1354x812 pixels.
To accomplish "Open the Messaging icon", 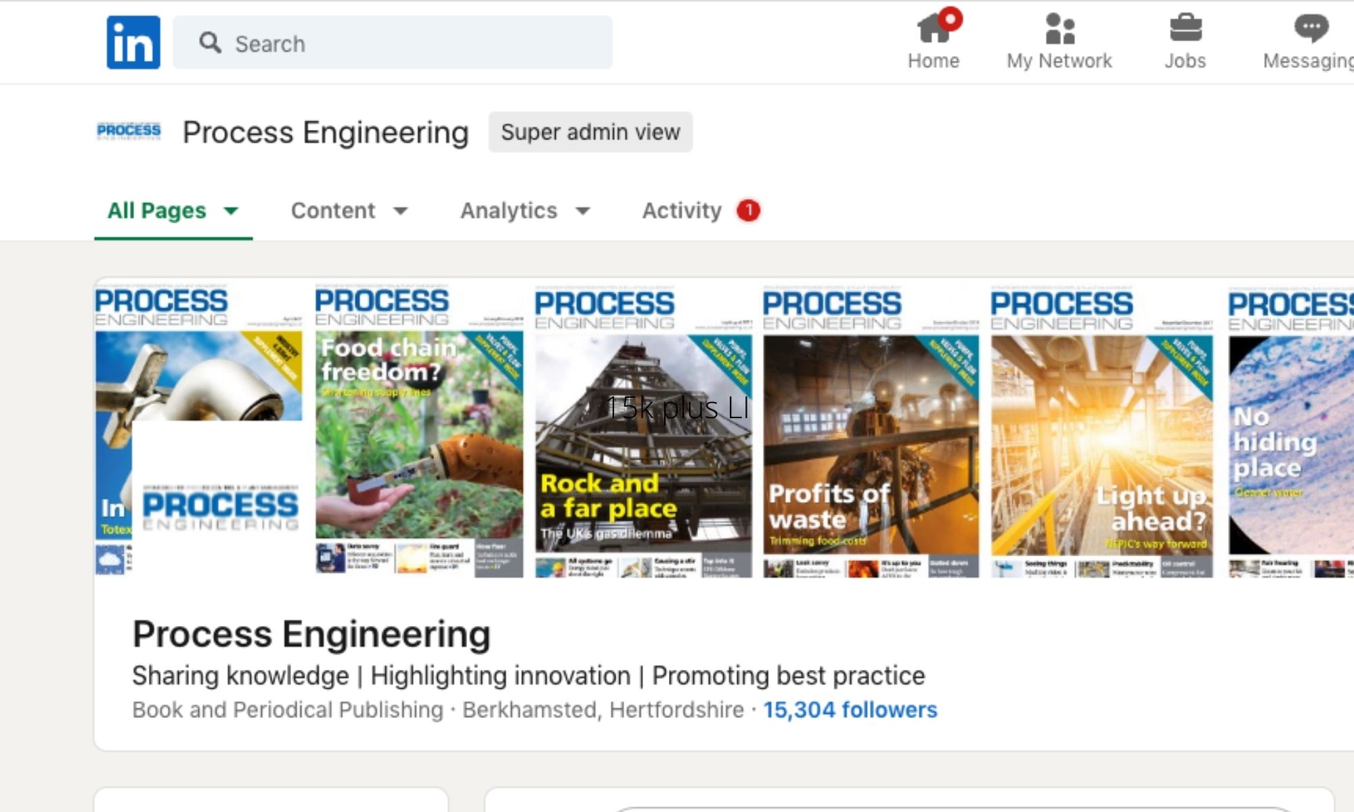I will [1311, 28].
